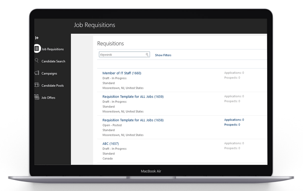Click Prospects: 0 for ABC (1657)
This screenshot has width=303, height=191.
point(232,148)
